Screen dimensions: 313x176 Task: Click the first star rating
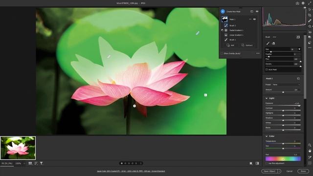coord(122,163)
